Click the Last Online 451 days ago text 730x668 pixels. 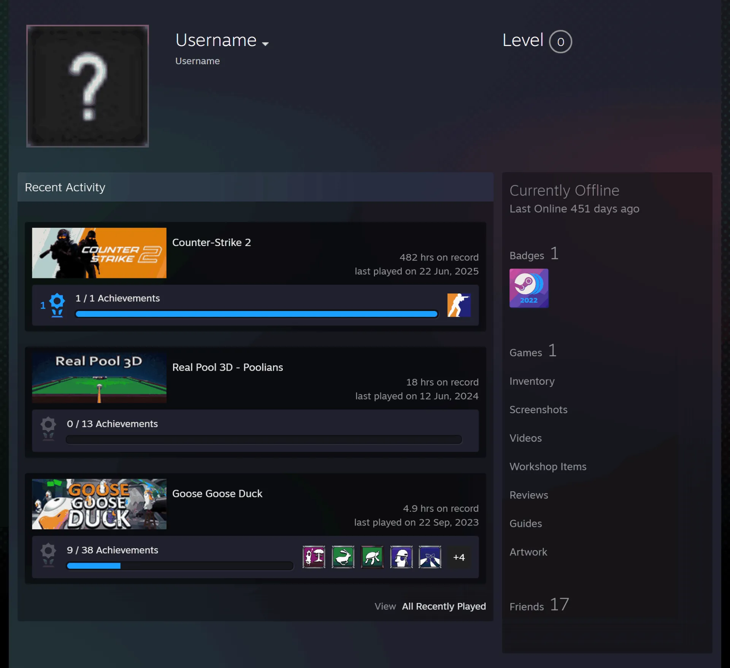[574, 209]
